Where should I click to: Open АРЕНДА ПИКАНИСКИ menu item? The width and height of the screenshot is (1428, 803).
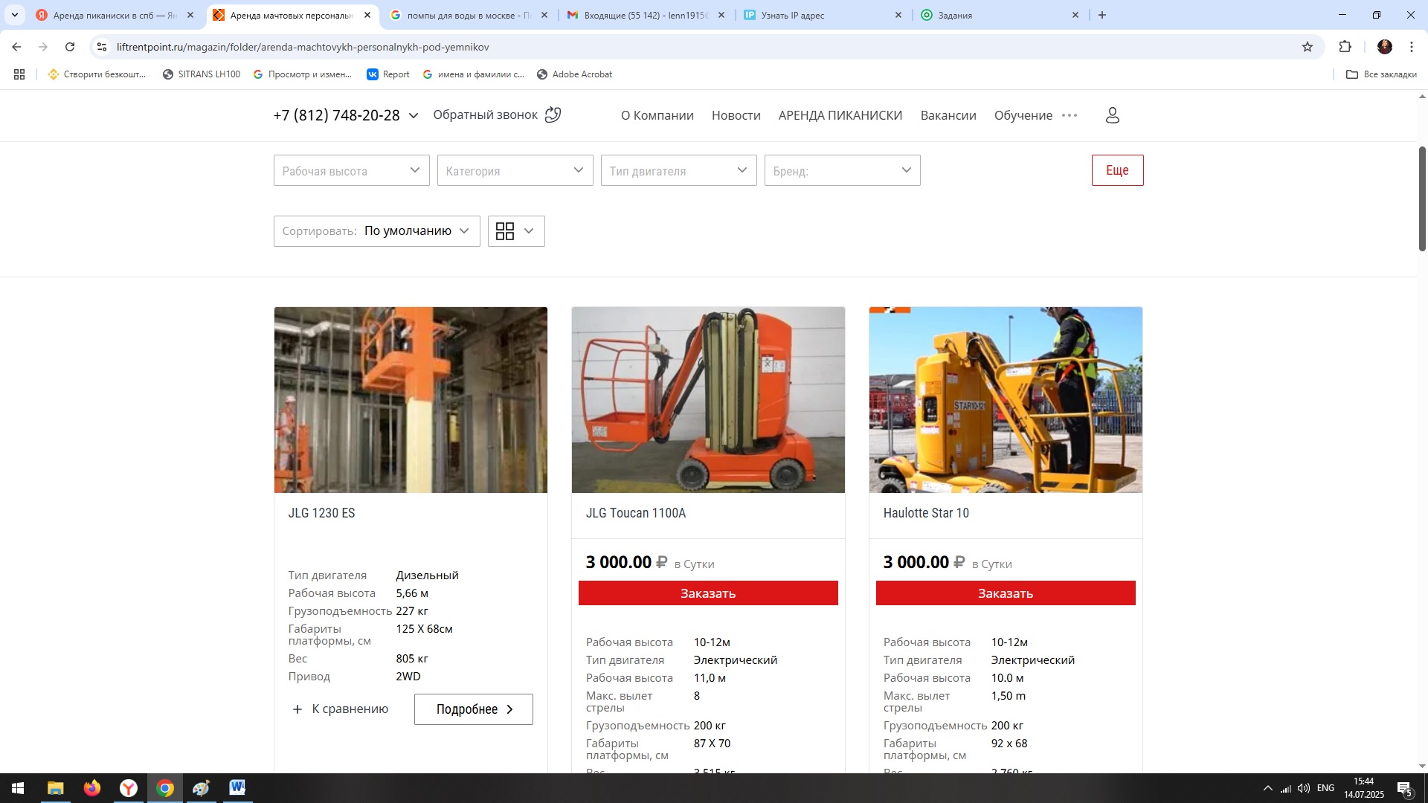point(840,115)
